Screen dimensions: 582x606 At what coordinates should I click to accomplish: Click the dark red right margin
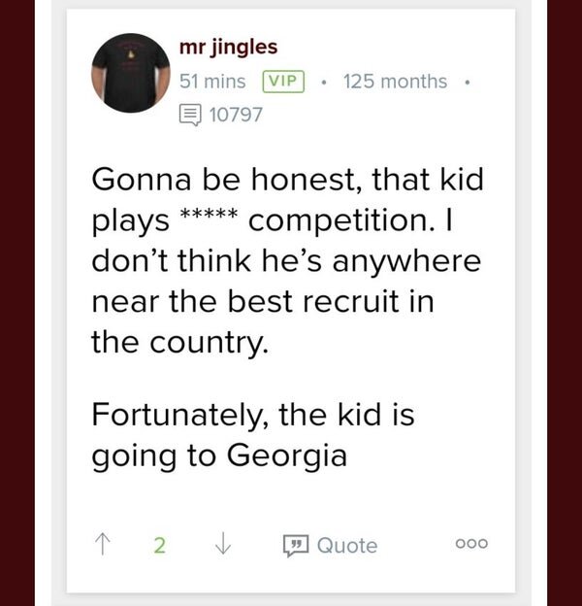click(565, 303)
